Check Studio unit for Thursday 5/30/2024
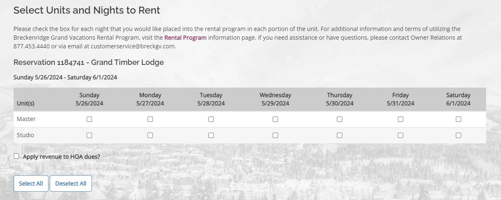 point(339,135)
